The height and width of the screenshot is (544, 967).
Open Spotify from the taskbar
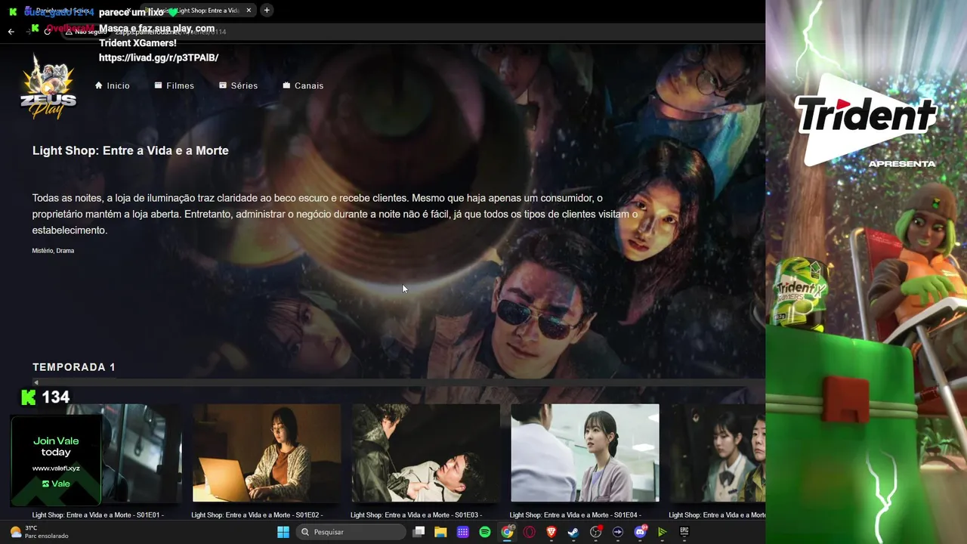[485, 532]
